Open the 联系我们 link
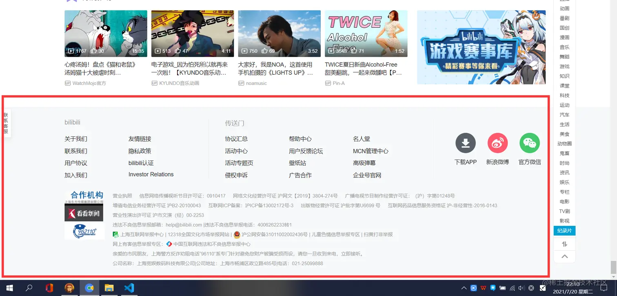The height and width of the screenshot is (296, 617). point(76,151)
